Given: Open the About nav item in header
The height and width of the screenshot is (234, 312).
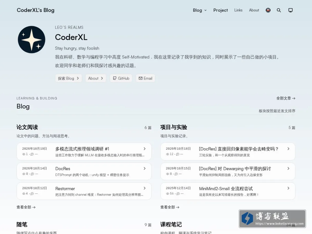Looking at the screenshot, I should tap(254, 10).
